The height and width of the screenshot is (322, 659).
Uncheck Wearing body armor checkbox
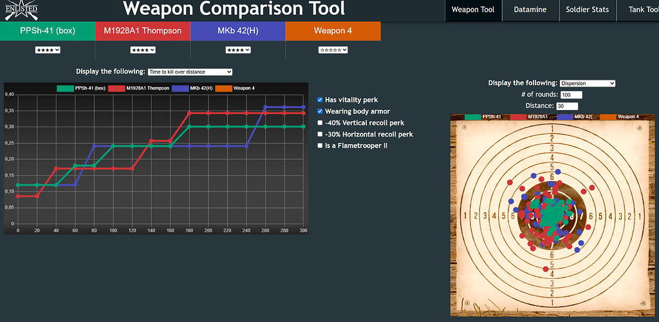(320, 111)
